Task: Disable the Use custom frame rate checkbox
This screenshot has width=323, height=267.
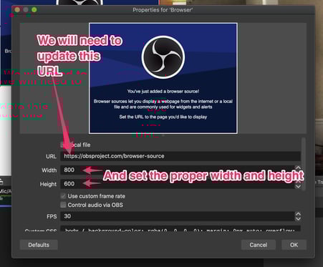Action: pos(63,196)
